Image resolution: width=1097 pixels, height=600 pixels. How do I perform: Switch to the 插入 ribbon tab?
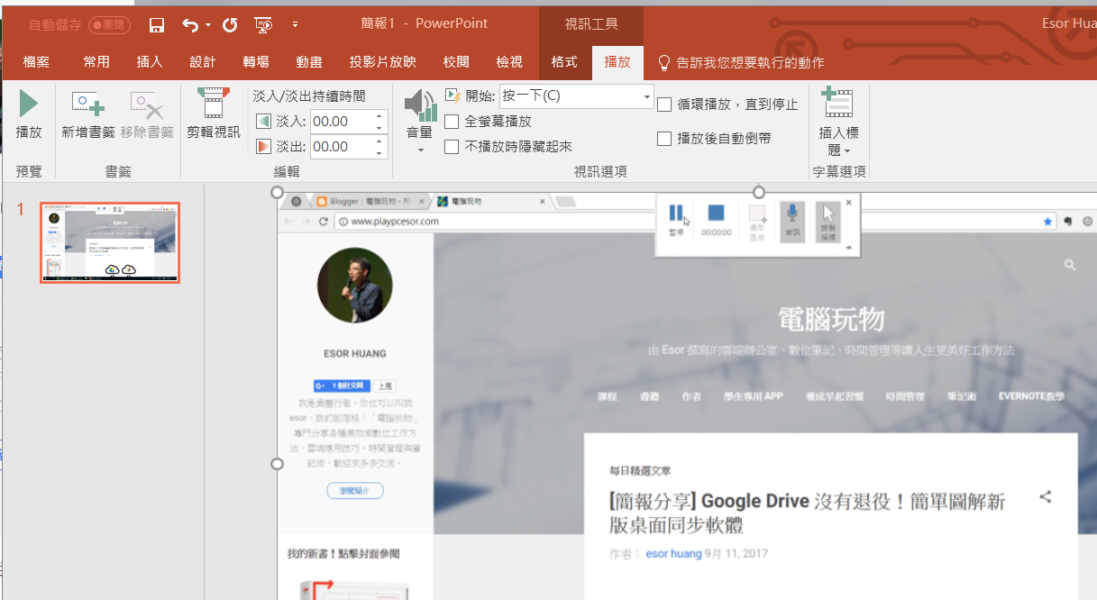coord(150,62)
